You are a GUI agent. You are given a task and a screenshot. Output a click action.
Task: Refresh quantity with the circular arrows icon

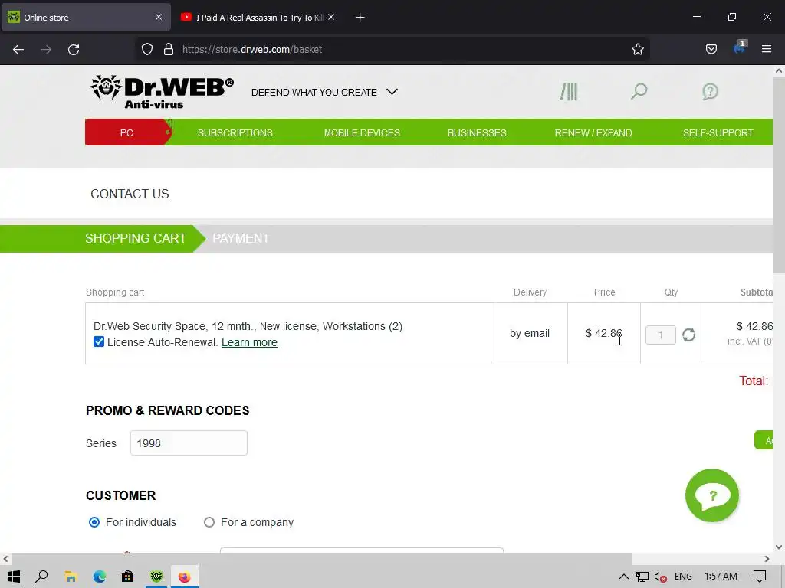click(x=689, y=335)
